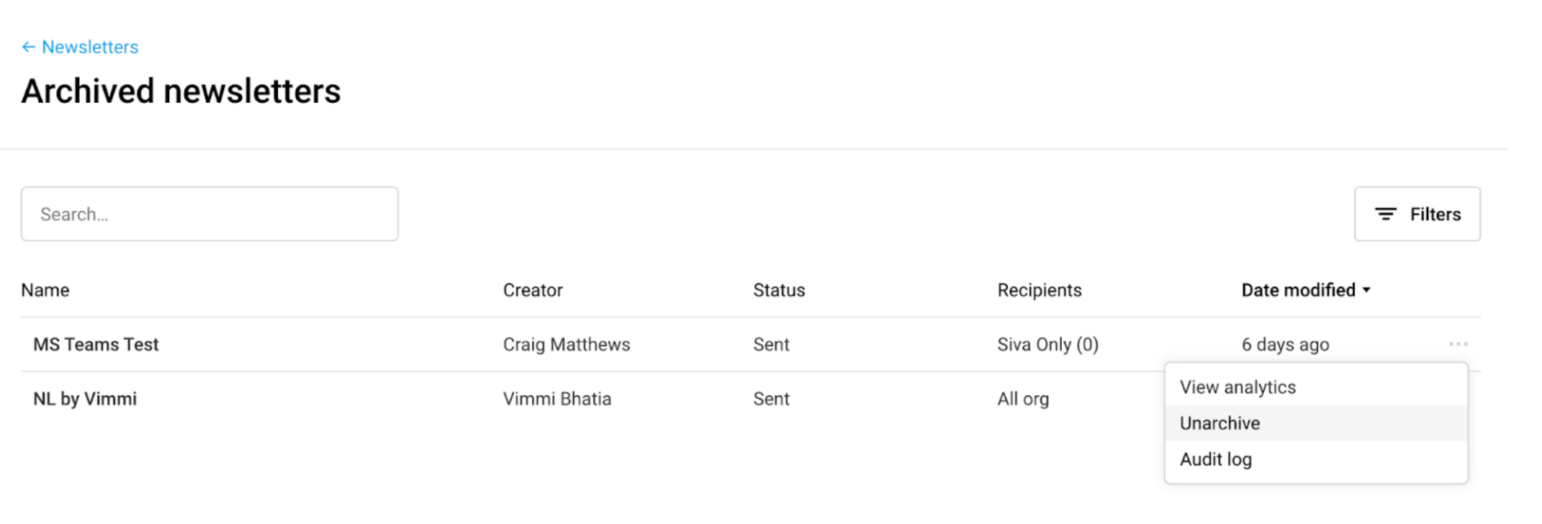
Task: Click the Siva Only (0) recipients cell
Action: click(x=1047, y=345)
